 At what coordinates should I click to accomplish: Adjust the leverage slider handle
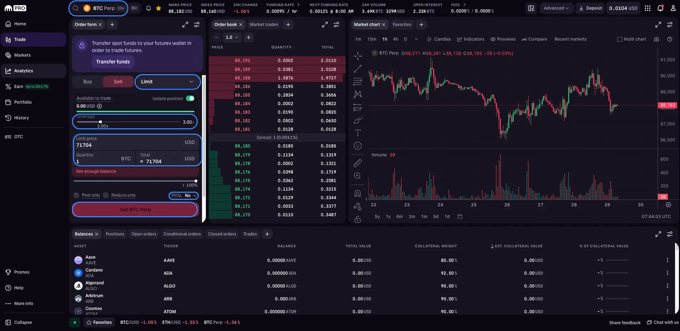click(x=101, y=122)
